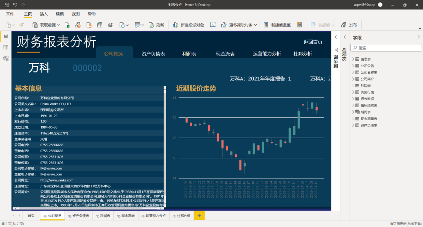Open the Power BI datasets icon
The height and width of the screenshot is (227, 423).
(78, 25)
